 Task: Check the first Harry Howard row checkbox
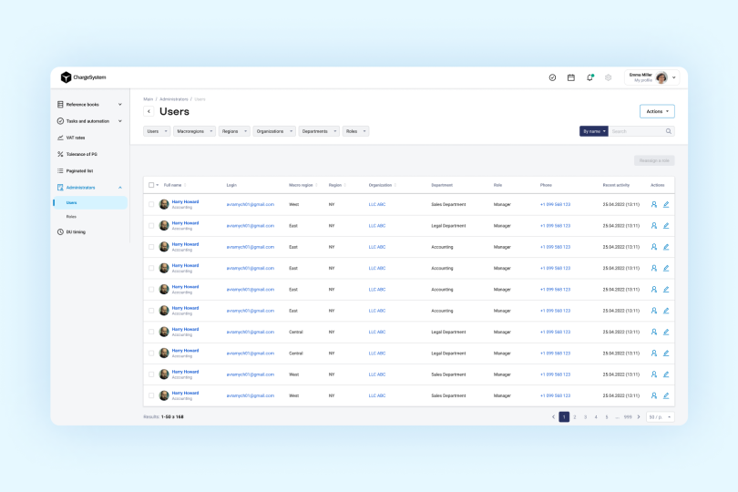pos(151,204)
